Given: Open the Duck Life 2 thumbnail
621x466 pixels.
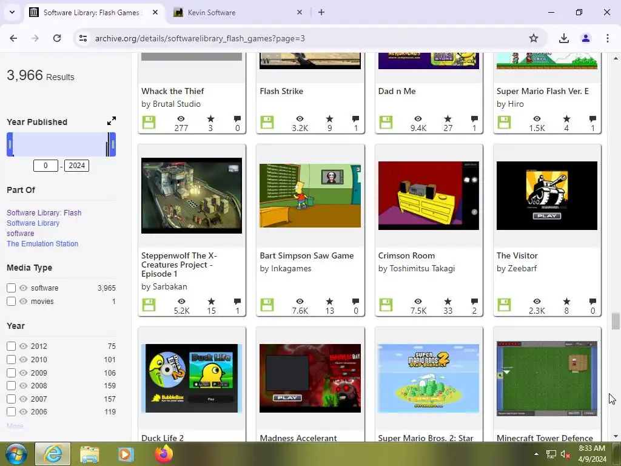Looking at the screenshot, I should pyautogui.click(x=192, y=379).
